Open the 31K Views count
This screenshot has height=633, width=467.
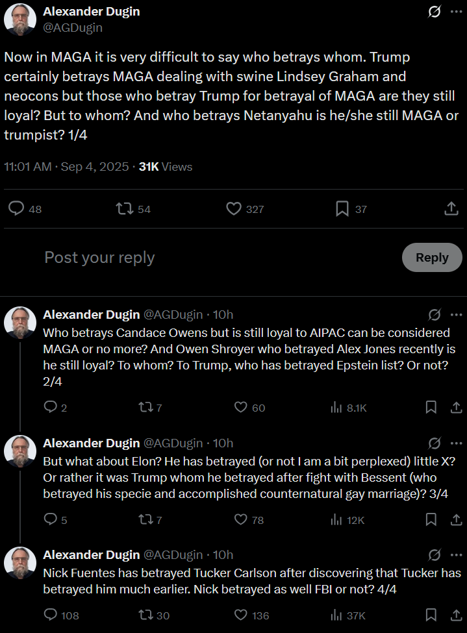pyautogui.click(x=166, y=167)
